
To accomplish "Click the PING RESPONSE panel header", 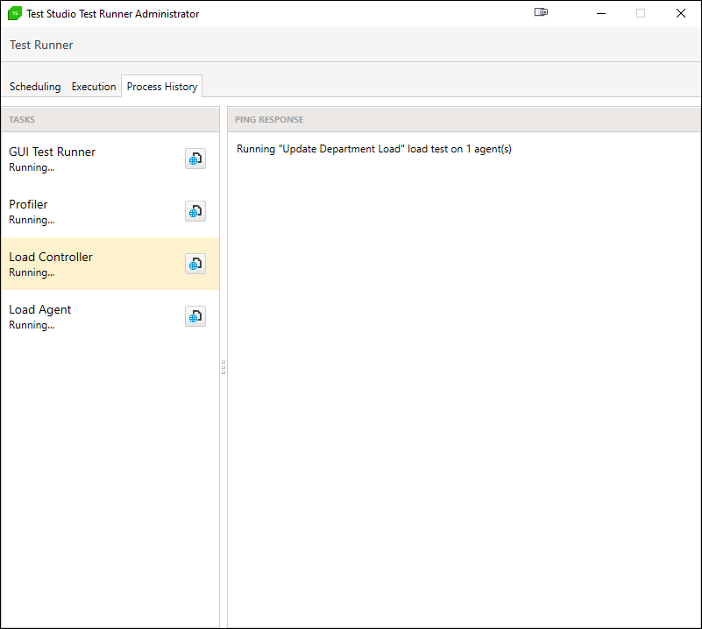I will 464,119.
